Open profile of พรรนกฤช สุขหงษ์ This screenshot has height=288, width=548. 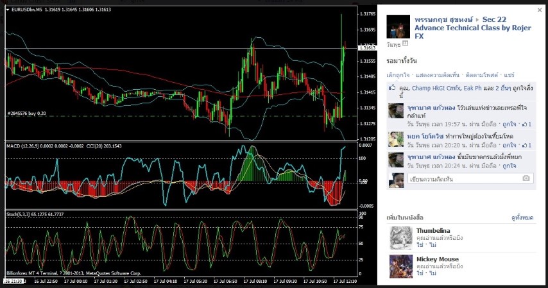tap(443, 20)
